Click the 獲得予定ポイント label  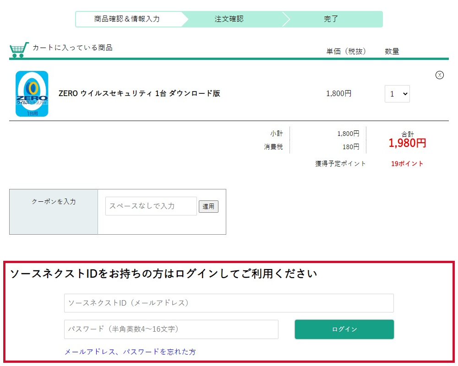point(340,163)
